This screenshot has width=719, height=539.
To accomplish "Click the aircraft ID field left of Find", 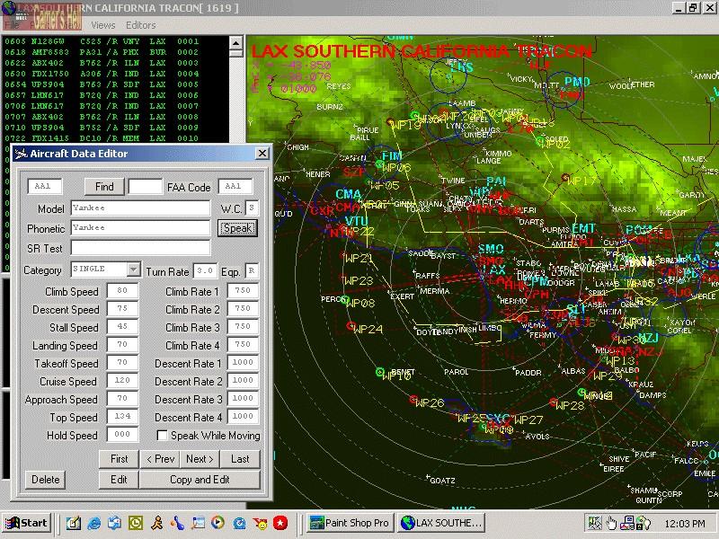I will 44,186.
